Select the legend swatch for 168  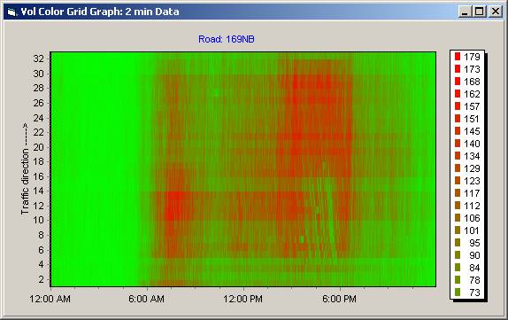tap(458, 82)
